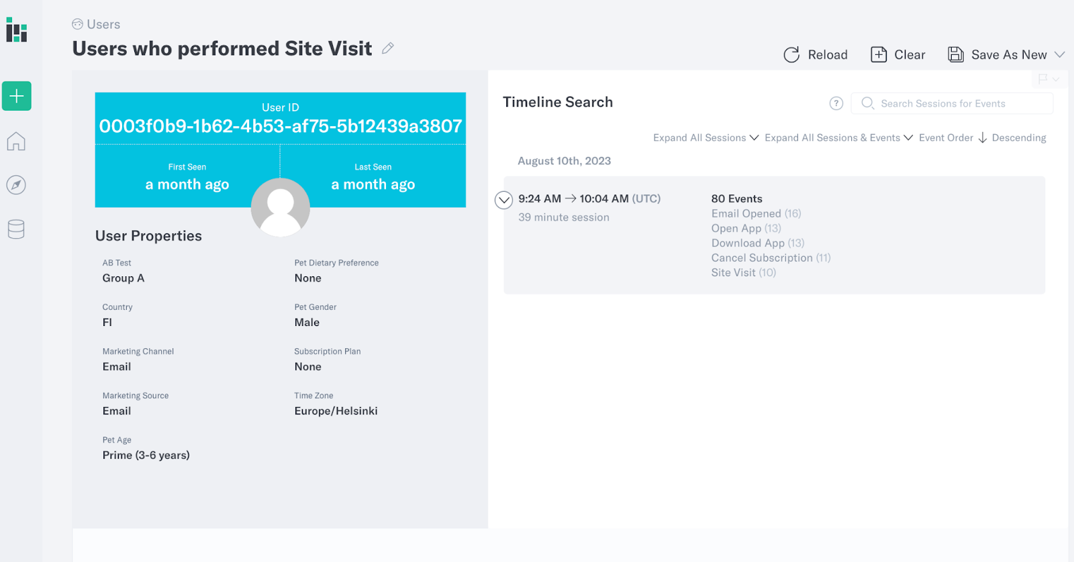
Task: Click the Reload circular arrow icon
Action: tap(792, 55)
